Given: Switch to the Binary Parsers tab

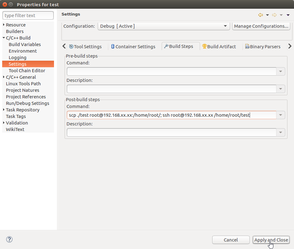Looking at the screenshot, I should coord(263,47).
